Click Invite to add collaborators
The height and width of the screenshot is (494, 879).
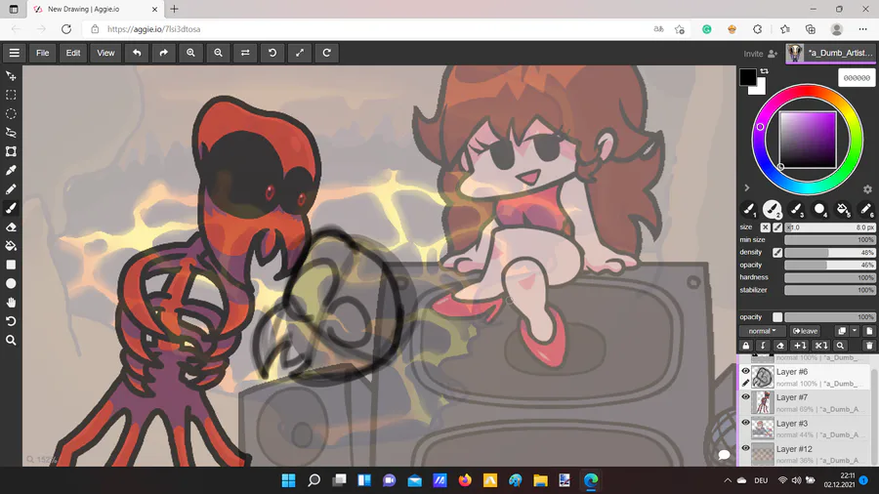click(x=760, y=54)
